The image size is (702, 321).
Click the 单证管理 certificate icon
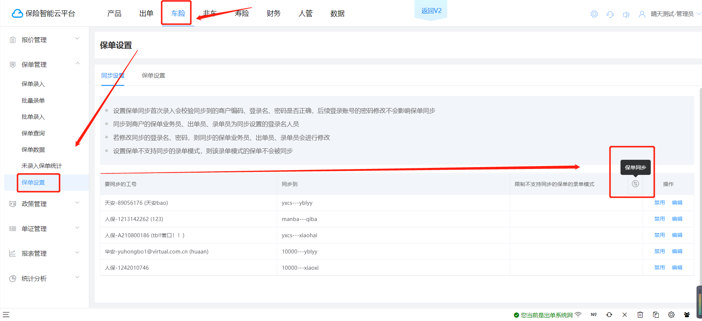pos(13,229)
